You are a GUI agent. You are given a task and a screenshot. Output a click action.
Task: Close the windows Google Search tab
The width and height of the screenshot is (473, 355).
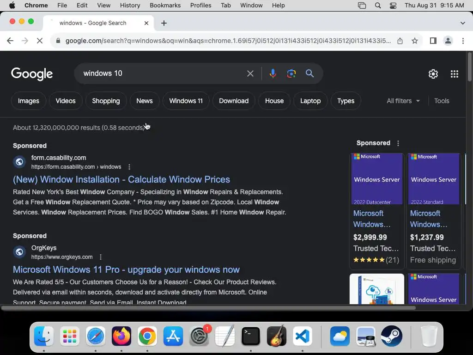click(x=146, y=23)
